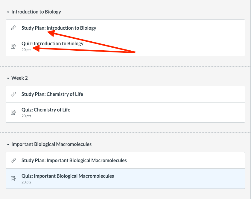Click quiz icon next to Quiz: Introduction to Biology
This screenshot has height=199, width=251.
tap(13, 46)
